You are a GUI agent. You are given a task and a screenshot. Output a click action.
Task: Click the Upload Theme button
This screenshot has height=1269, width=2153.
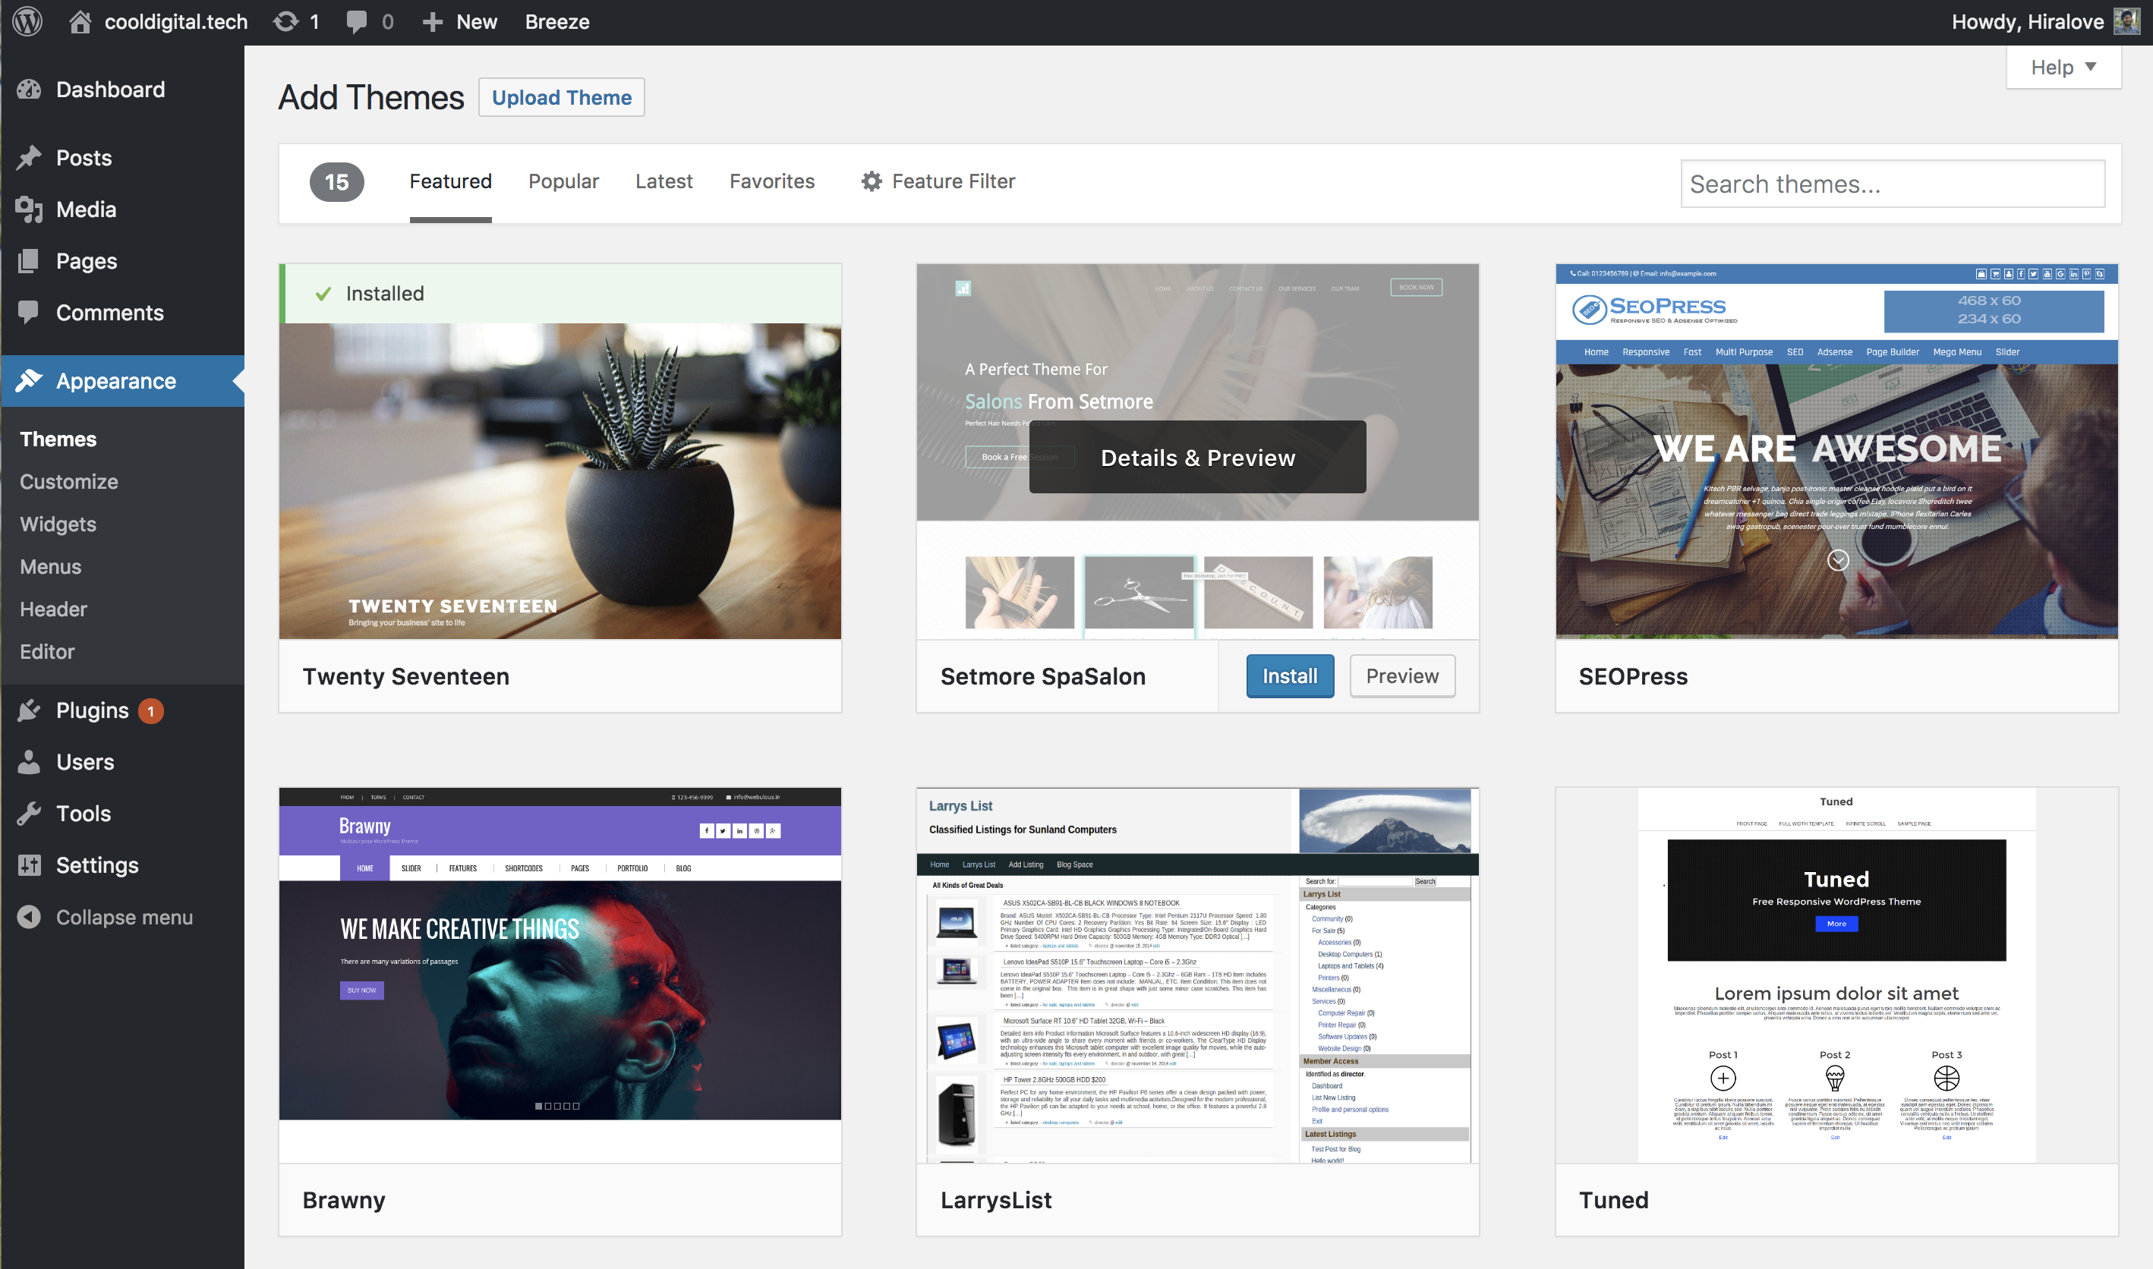coord(561,97)
